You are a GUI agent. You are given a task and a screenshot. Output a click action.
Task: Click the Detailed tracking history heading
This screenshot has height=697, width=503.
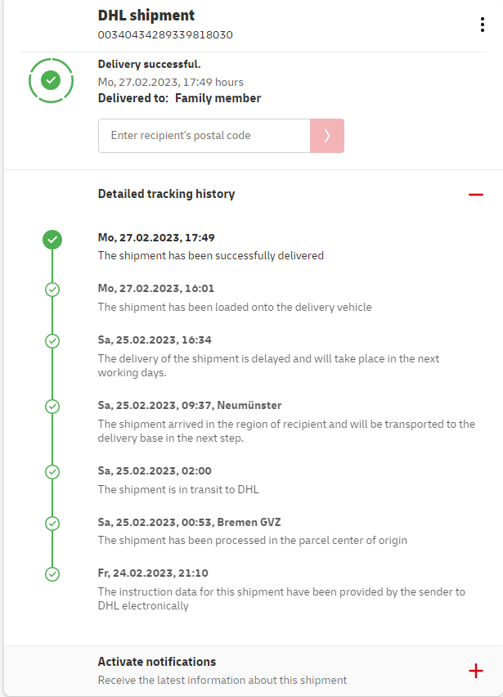point(166,194)
